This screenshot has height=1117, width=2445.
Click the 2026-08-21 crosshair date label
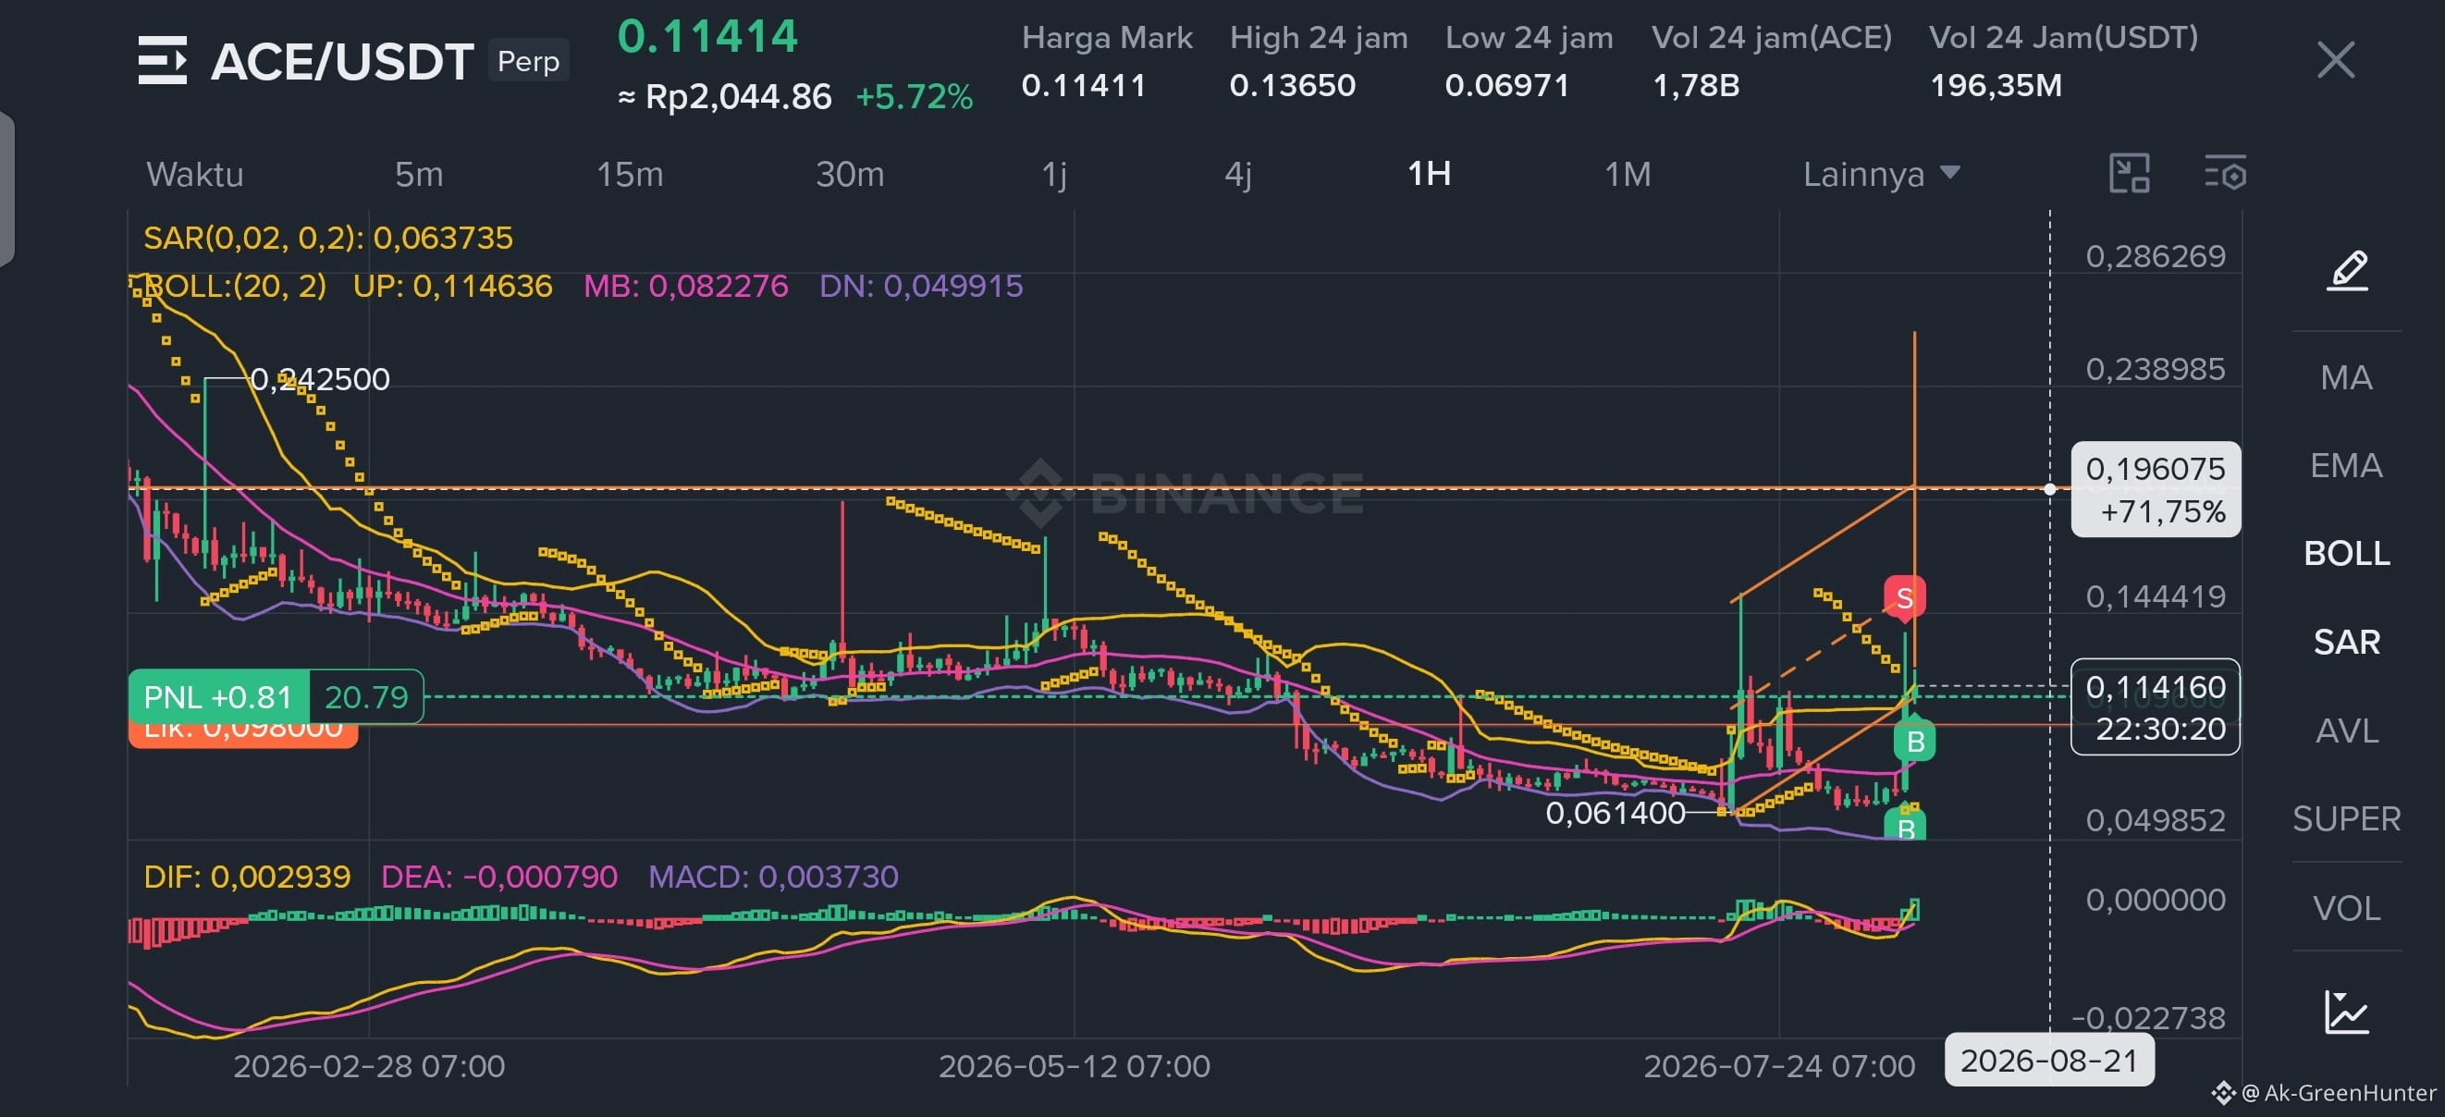tap(2048, 1060)
